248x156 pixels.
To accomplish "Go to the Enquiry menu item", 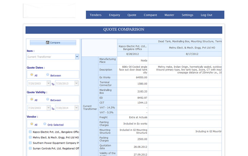I will 114,15.
